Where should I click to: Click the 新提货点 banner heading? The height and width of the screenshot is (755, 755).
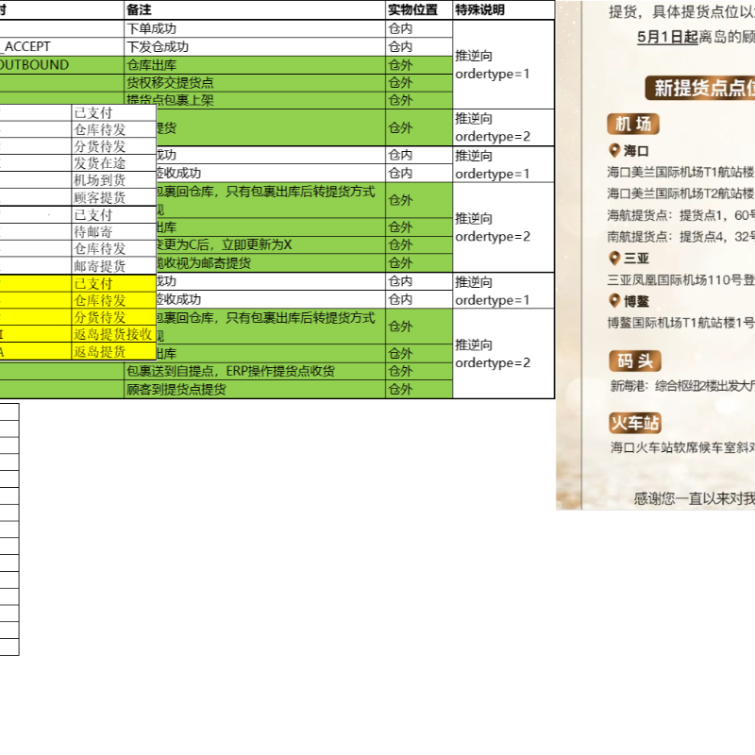click(703, 89)
